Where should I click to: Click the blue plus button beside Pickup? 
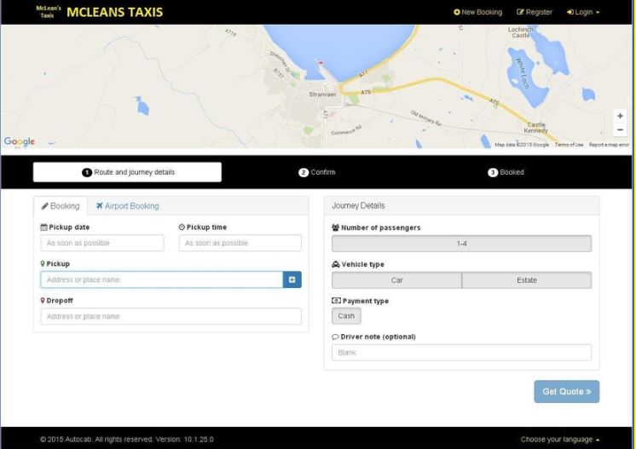coord(292,279)
